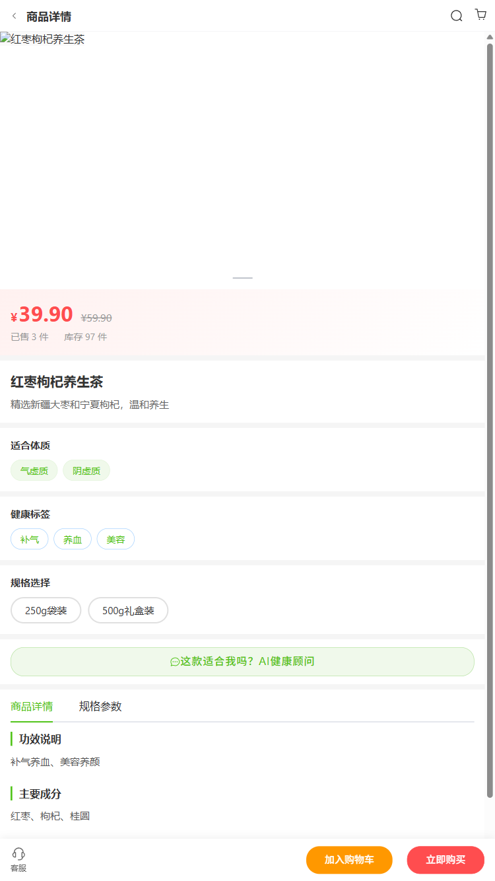Choose the 500g礼盒装 option

(x=128, y=610)
